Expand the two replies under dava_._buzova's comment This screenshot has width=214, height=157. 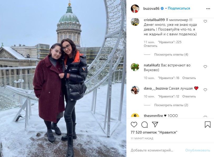click(171, 105)
